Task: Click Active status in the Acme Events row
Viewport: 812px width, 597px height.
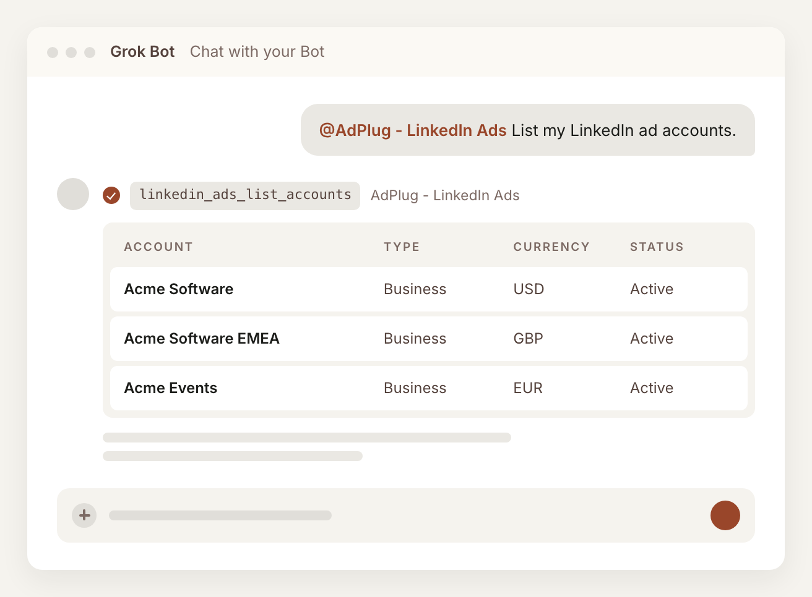Action: point(652,388)
